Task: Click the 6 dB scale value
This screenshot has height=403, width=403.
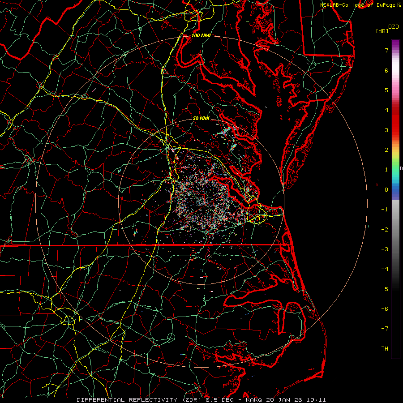Action: click(386, 70)
